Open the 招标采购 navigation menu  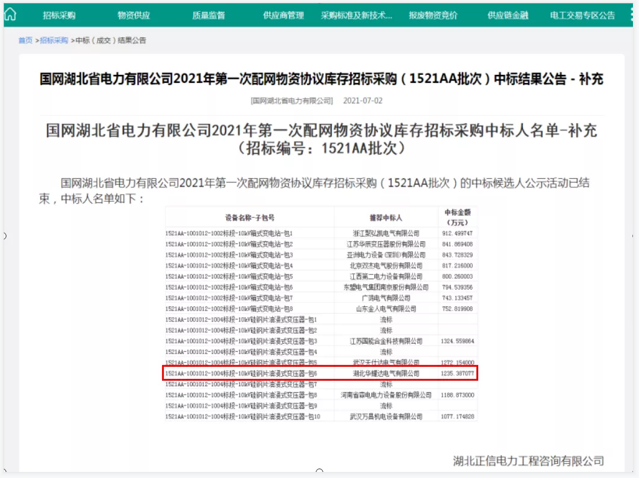[x=59, y=15]
